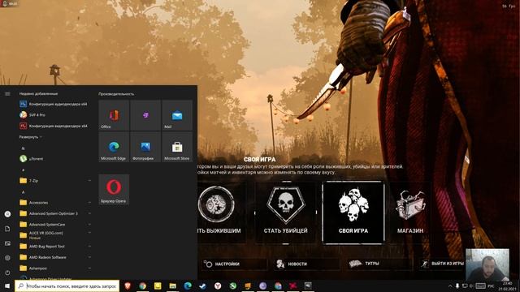Open Sticky Notes from the taskbar
The height and width of the screenshot is (292, 520).
tap(158, 286)
